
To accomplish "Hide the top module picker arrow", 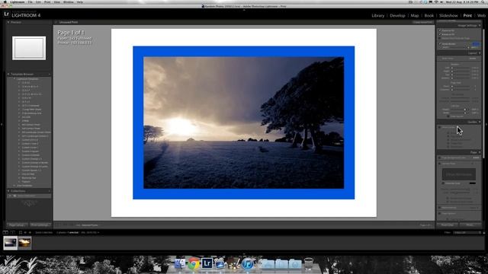I will [x=244, y=10].
